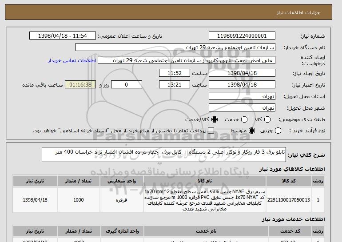The width and height of the screenshot is (342, 242).
Task: Click the buyer organization name field
Action: pos(175,48)
